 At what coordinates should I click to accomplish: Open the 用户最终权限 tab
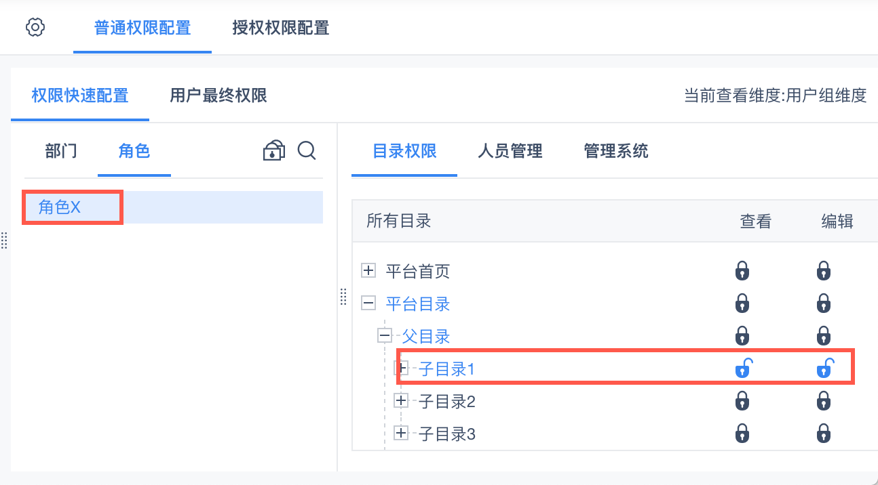tap(218, 96)
